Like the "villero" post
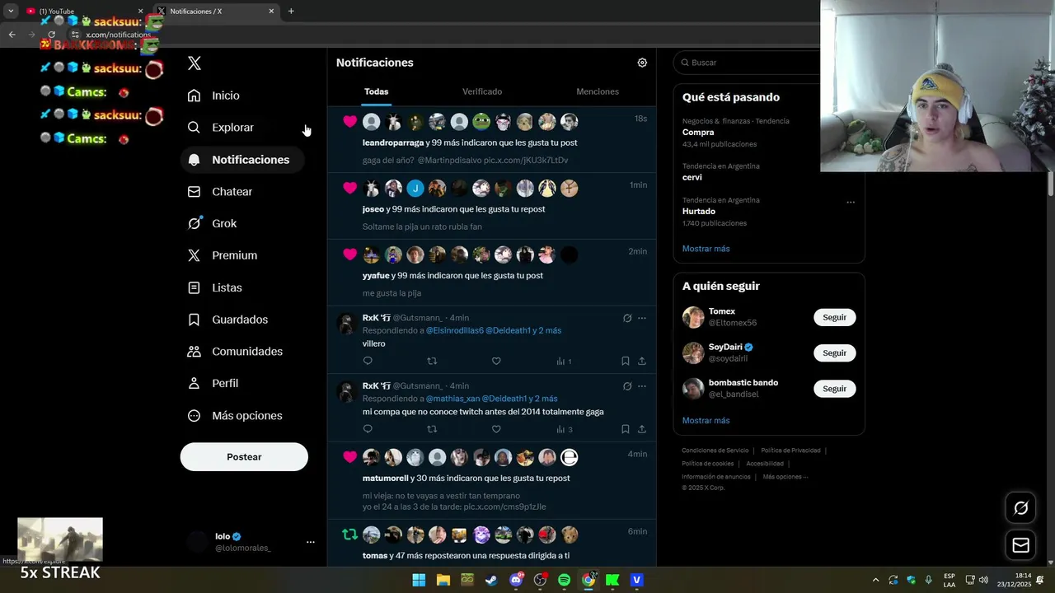The image size is (1055, 593). 496,361
